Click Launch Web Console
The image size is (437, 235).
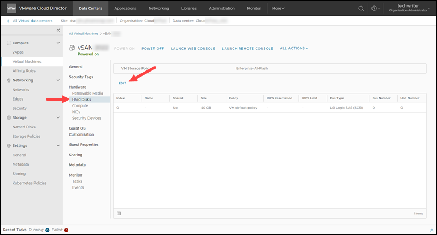(x=193, y=49)
